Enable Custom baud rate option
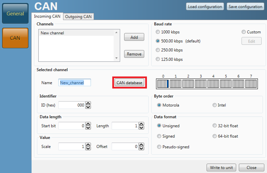This screenshot has height=173, width=267. click(244, 32)
